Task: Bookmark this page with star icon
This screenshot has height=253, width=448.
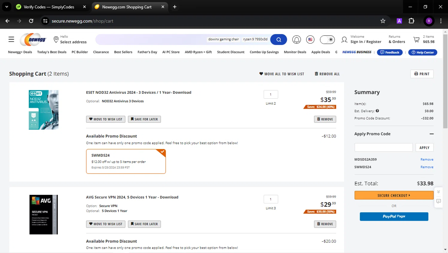Action: 383,21
